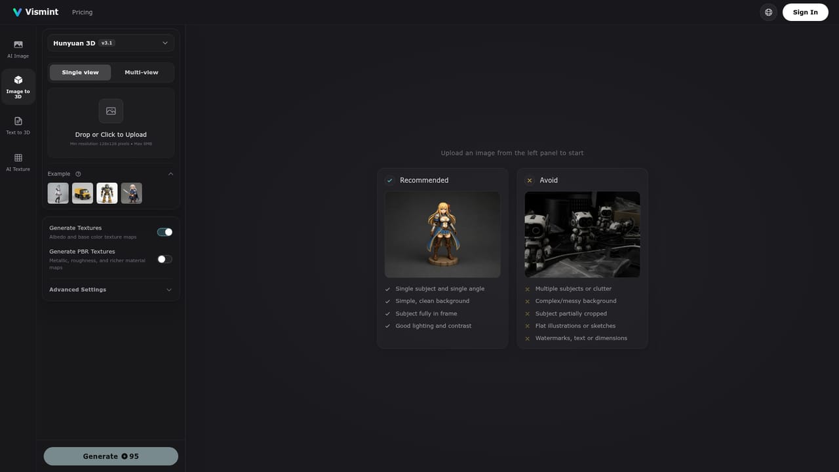
Task: Select the robot example thumbnail
Action: coord(107,193)
